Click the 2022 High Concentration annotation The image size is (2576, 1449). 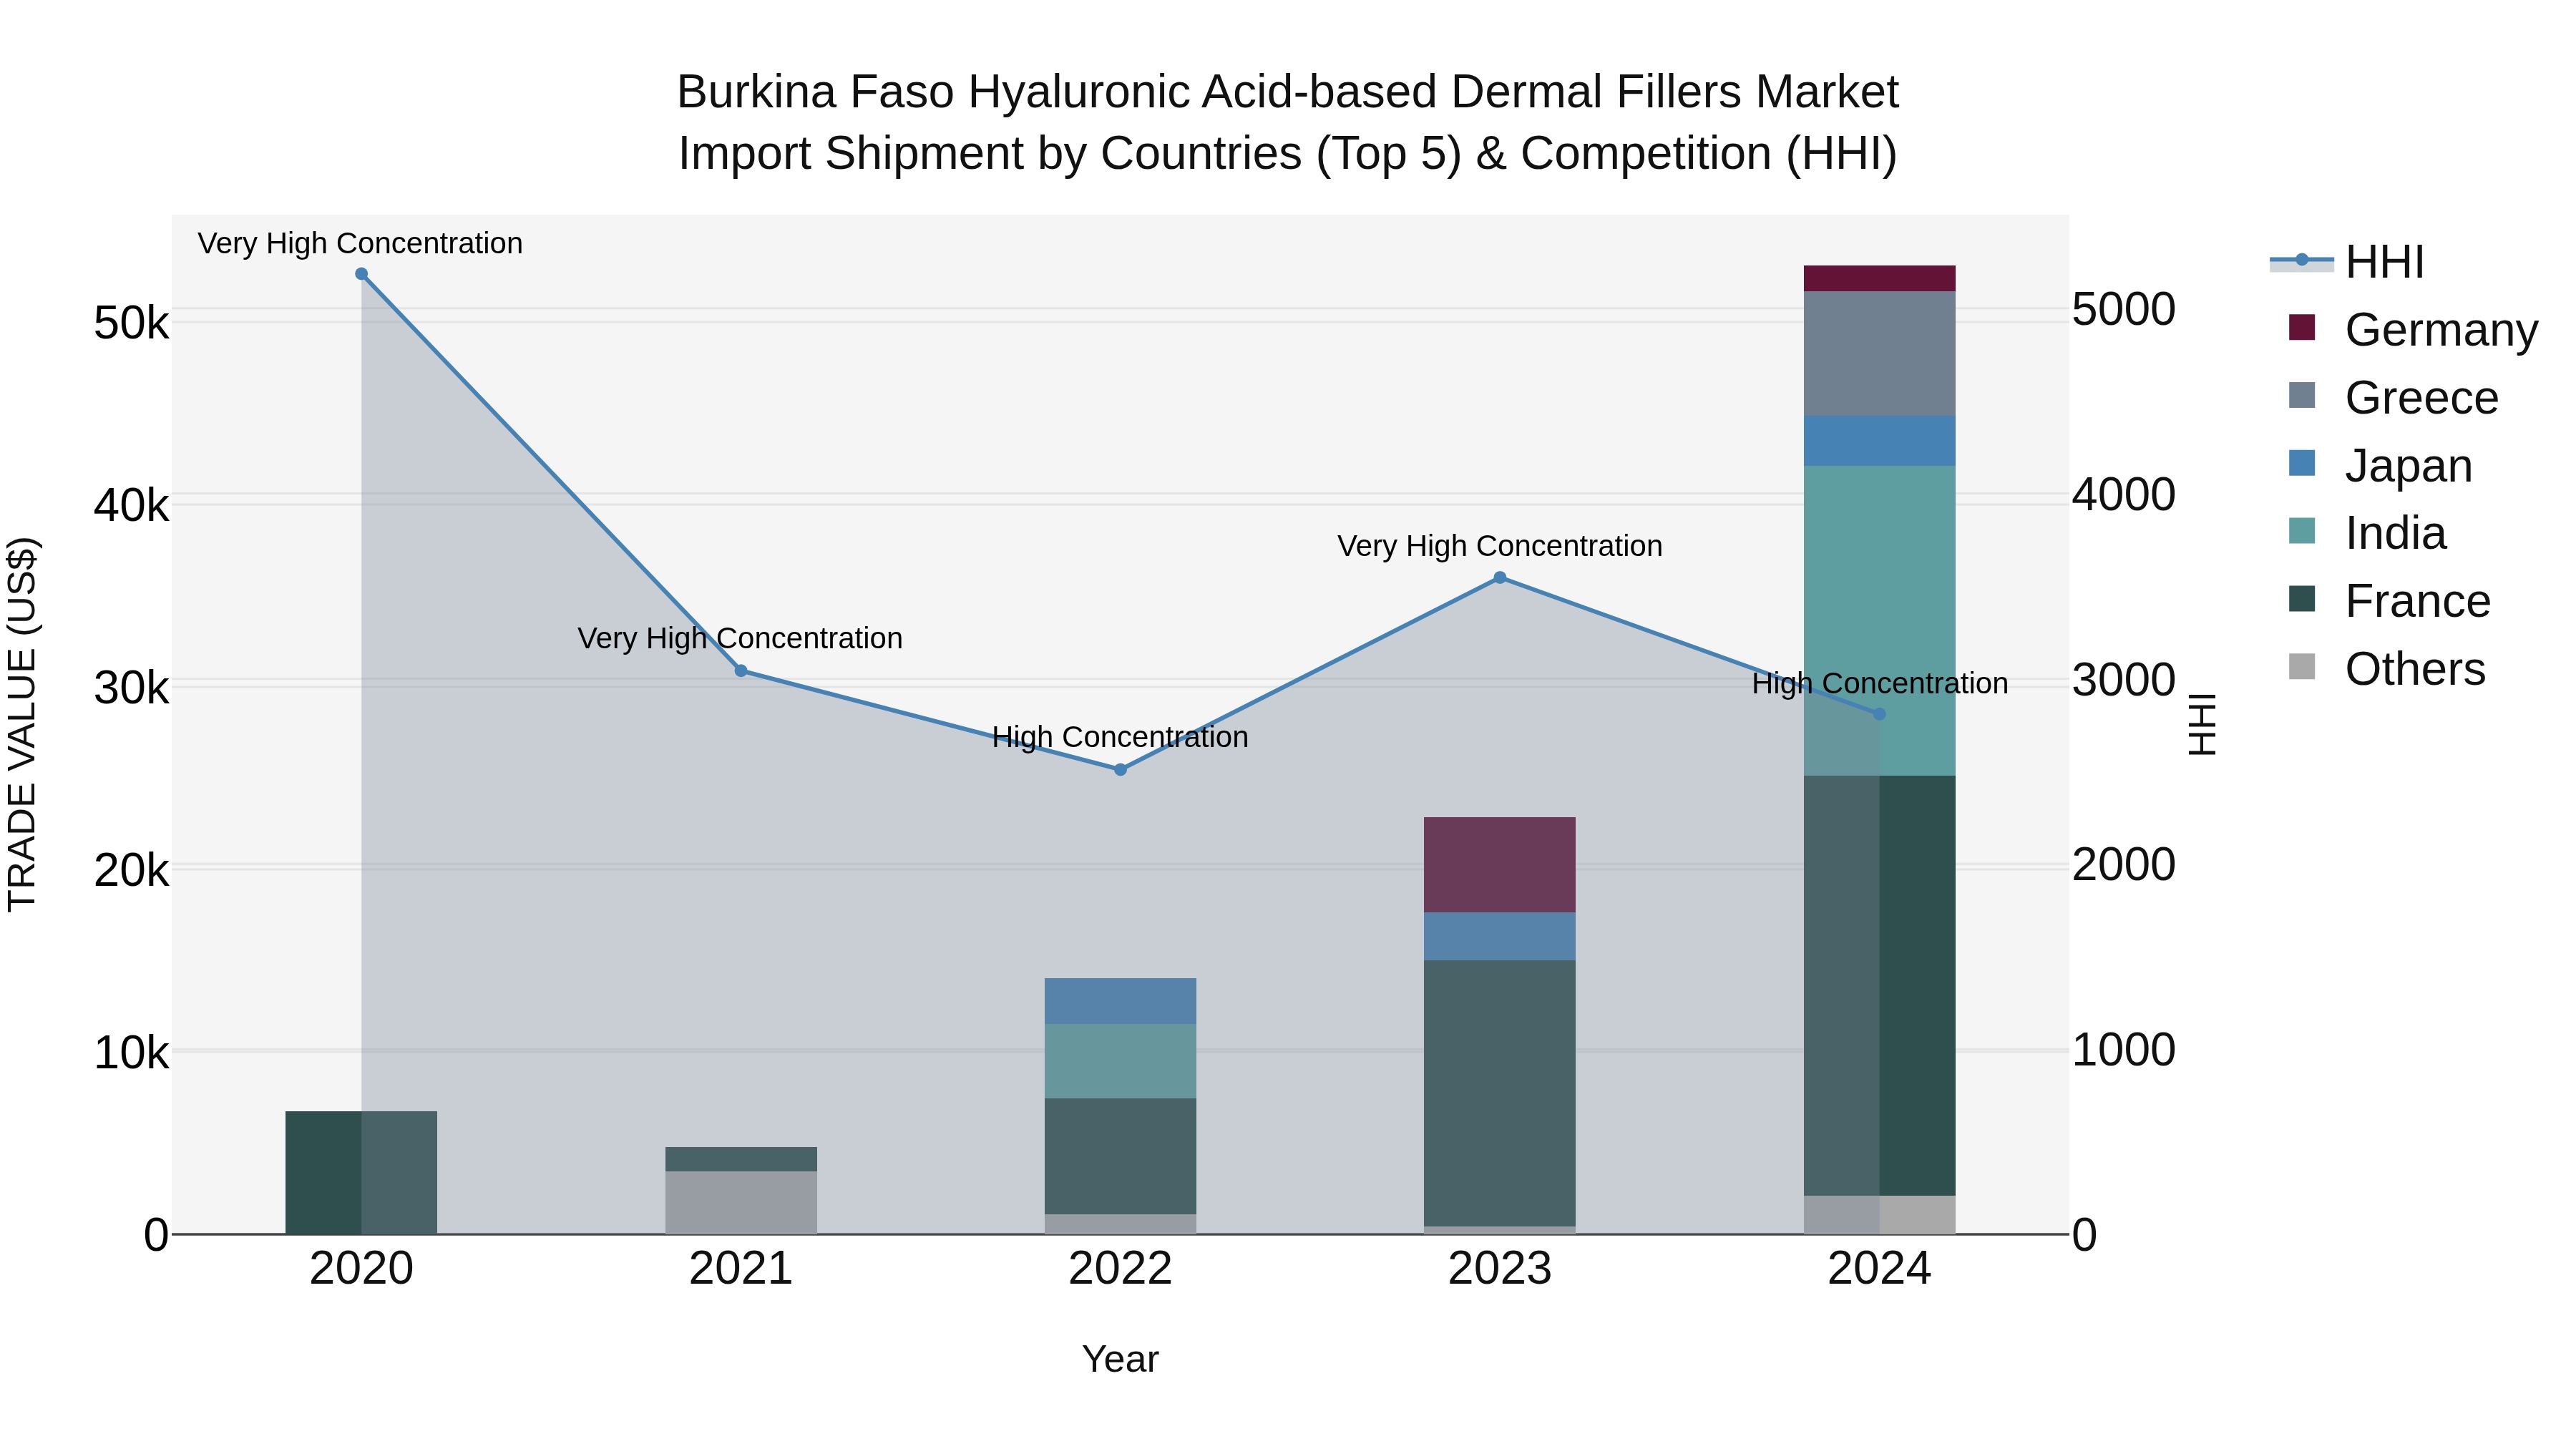[1120, 737]
